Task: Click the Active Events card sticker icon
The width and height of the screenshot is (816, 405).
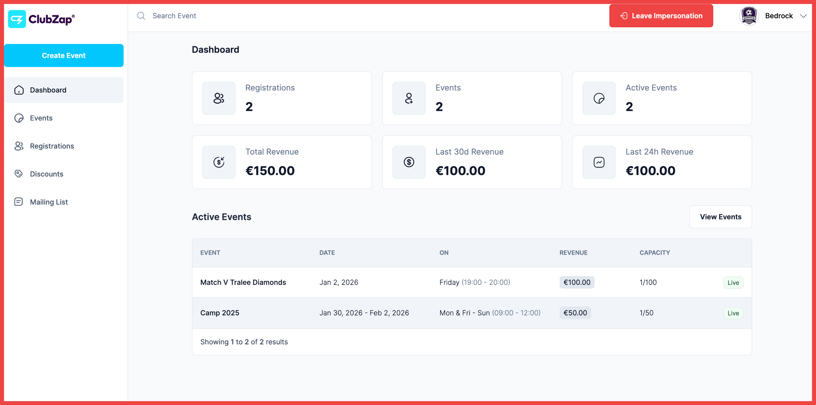Action: coord(599,98)
